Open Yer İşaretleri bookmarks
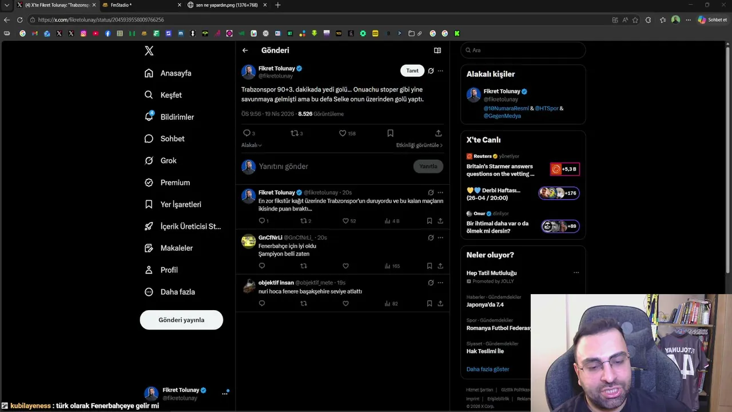The width and height of the screenshot is (732, 412). (173, 204)
